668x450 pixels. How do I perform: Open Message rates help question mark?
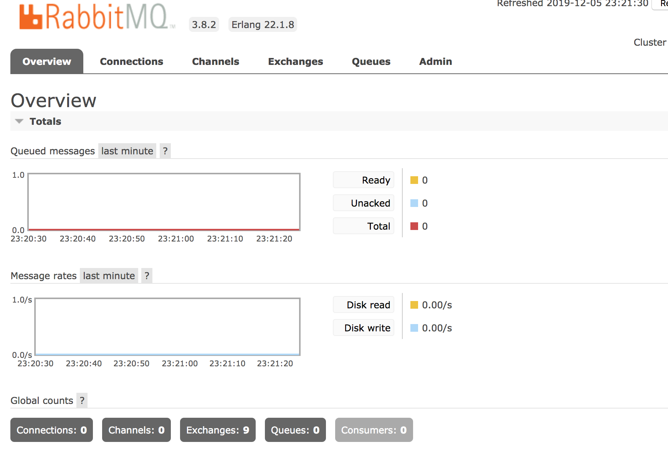tap(147, 276)
